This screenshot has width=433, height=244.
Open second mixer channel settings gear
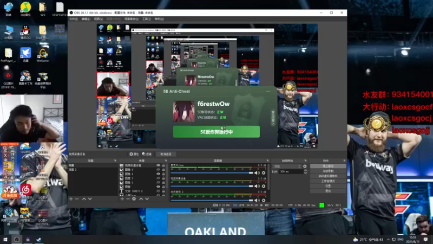[264, 186]
